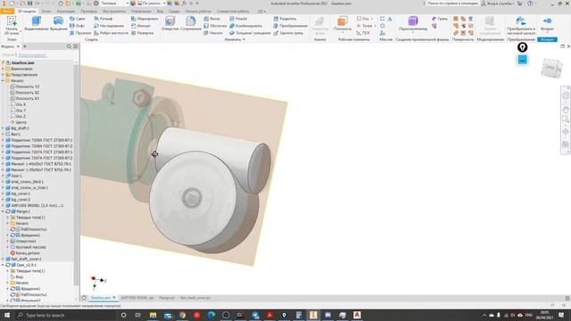The height and width of the screenshot is (321, 571).
Task: Switch to the 3D-модель ribbon tab
Action: pos(27,12)
